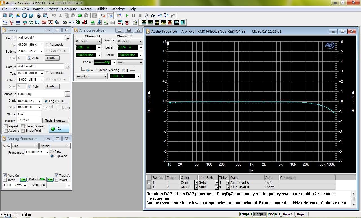Click the Print Preview magnifier icon
This screenshot has height=218, width=361.
[45, 16]
